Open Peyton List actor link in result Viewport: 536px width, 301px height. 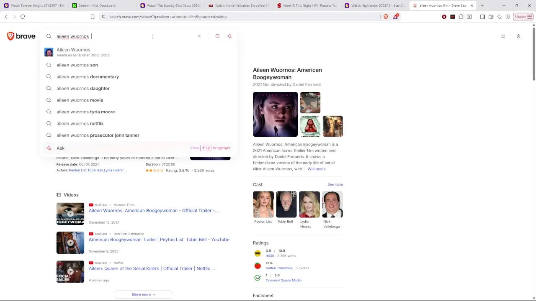pos(77,170)
